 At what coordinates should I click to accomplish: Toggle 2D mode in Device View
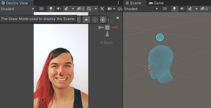pyautogui.click(x=41, y=9)
